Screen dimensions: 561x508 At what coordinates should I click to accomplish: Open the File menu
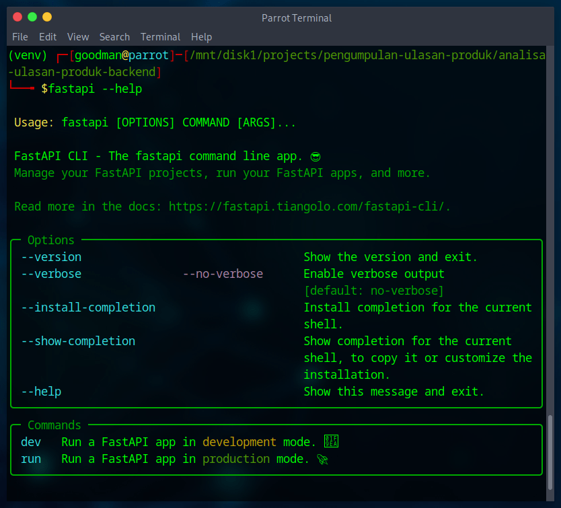pyautogui.click(x=20, y=37)
